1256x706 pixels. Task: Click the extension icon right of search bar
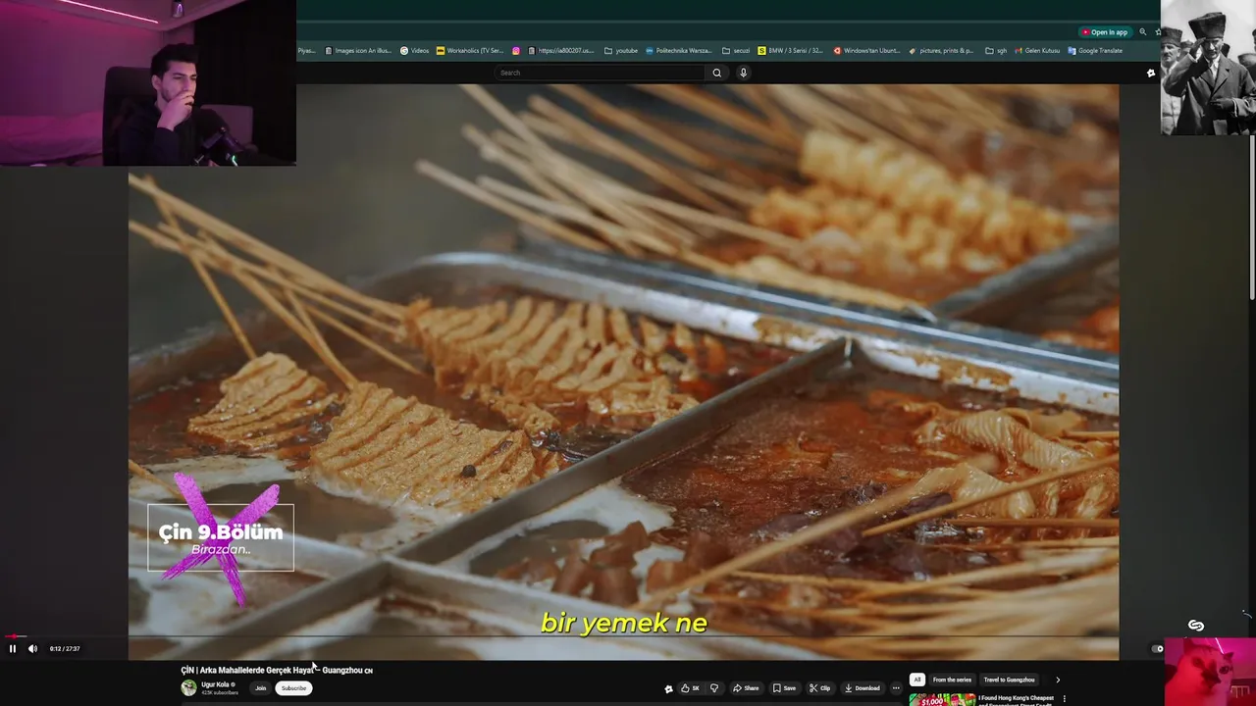click(1151, 73)
